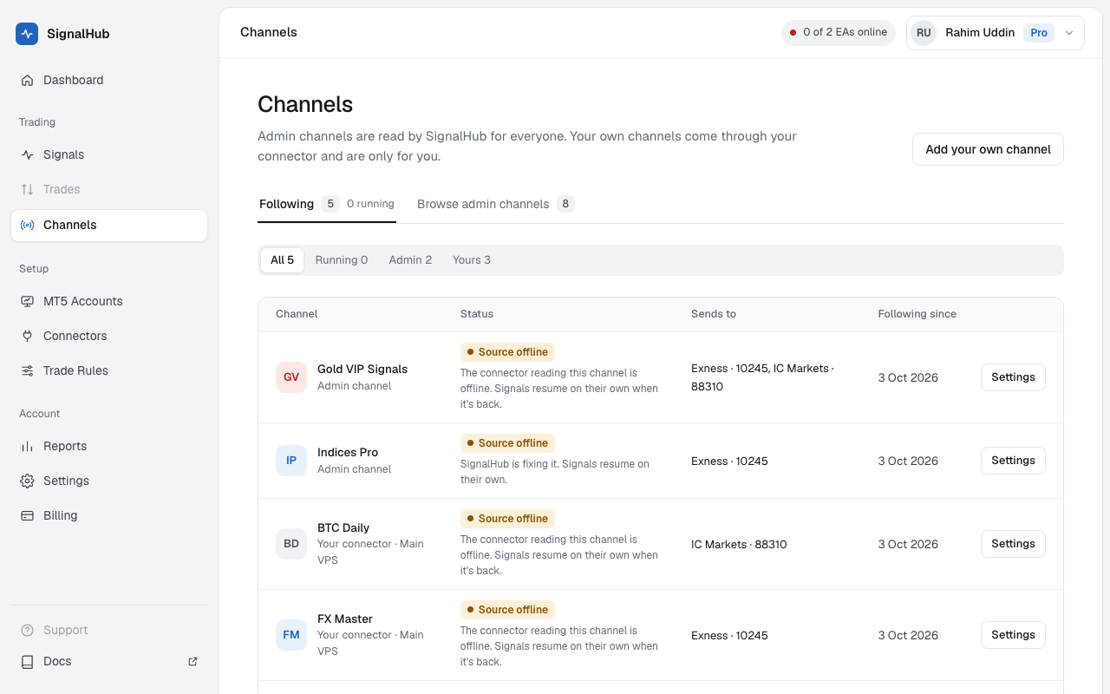Click BTC Daily Source offline badge

tap(507, 519)
